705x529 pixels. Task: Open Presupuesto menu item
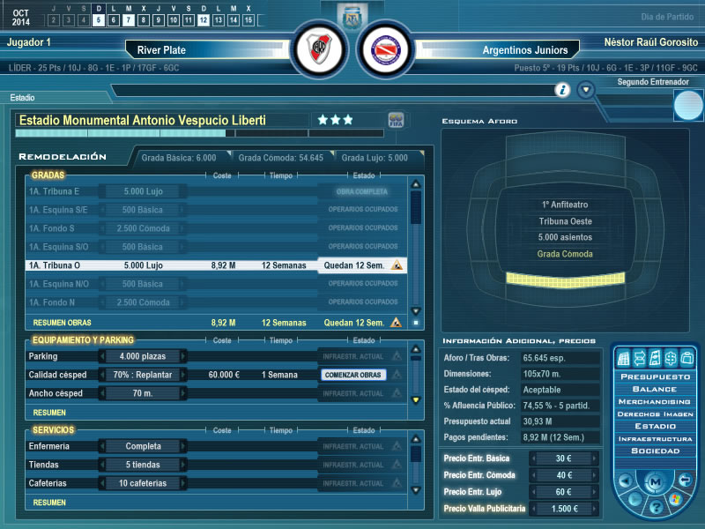(653, 376)
